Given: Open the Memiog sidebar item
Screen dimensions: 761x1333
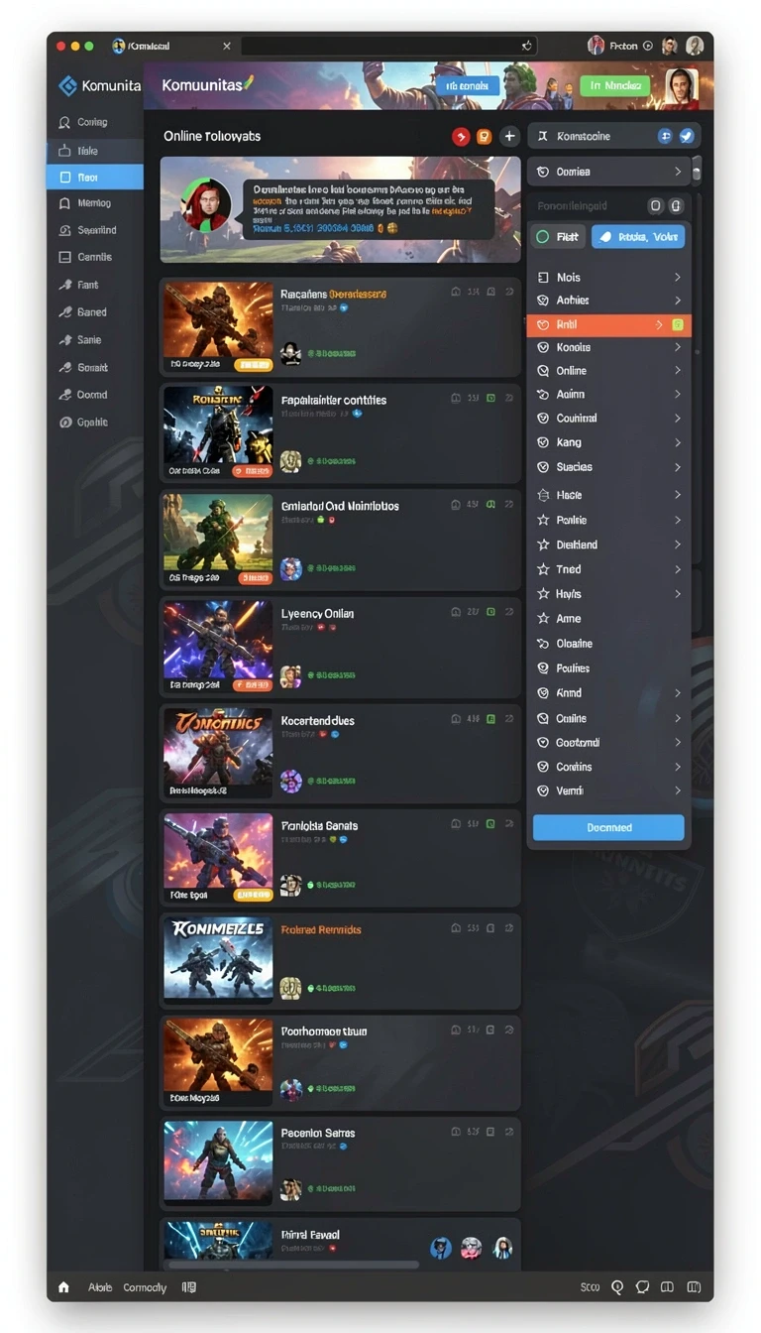Looking at the screenshot, I should pos(94,203).
